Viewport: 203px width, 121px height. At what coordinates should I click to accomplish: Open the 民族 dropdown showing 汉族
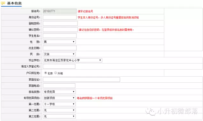59,54
